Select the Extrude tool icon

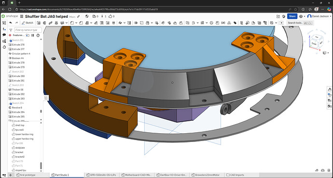click(x=39, y=23)
